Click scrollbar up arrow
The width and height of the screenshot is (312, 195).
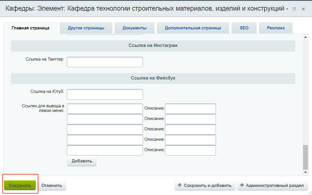pyautogui.click(x=306, y=37)
